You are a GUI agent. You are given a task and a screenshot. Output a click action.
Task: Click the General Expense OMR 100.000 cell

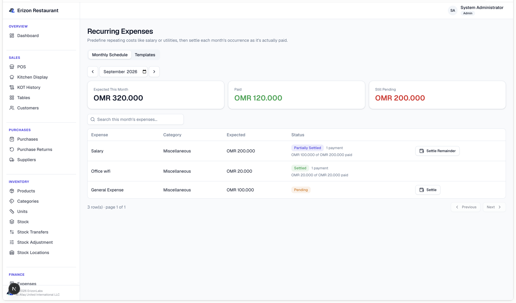[240, 190]
